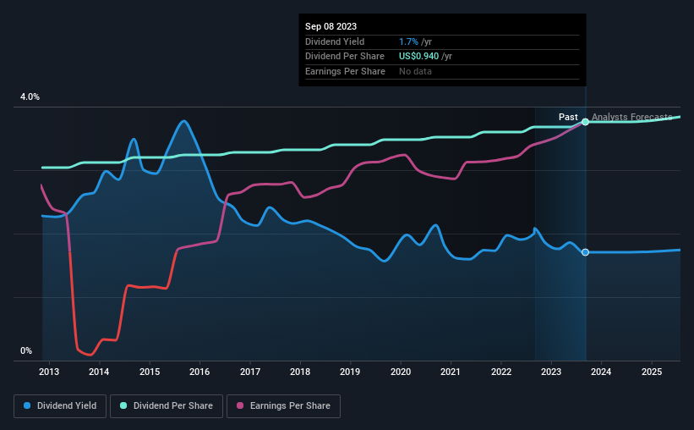Click the 2024 x-axis label
The image size is (694, 430).
pos(601,372)
